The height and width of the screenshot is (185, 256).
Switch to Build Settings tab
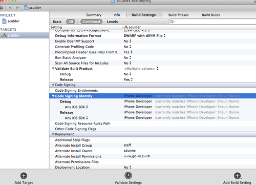(144, 15)
